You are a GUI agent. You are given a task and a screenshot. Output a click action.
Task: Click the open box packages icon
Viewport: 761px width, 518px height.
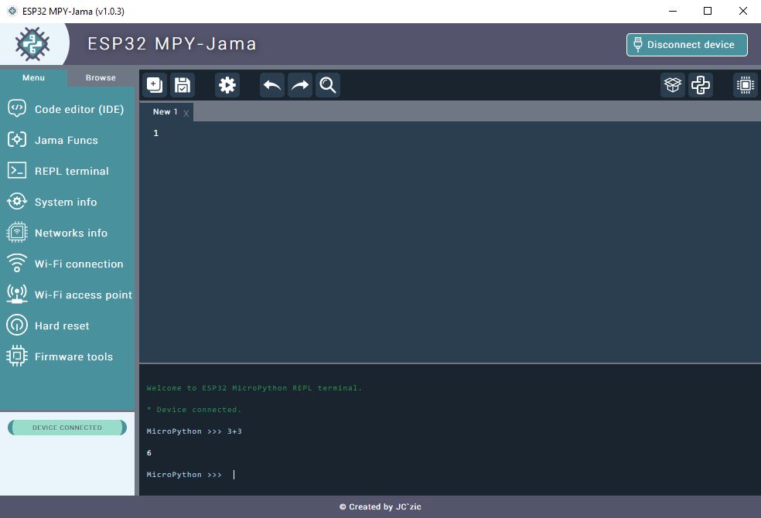(x=673, y=85)
